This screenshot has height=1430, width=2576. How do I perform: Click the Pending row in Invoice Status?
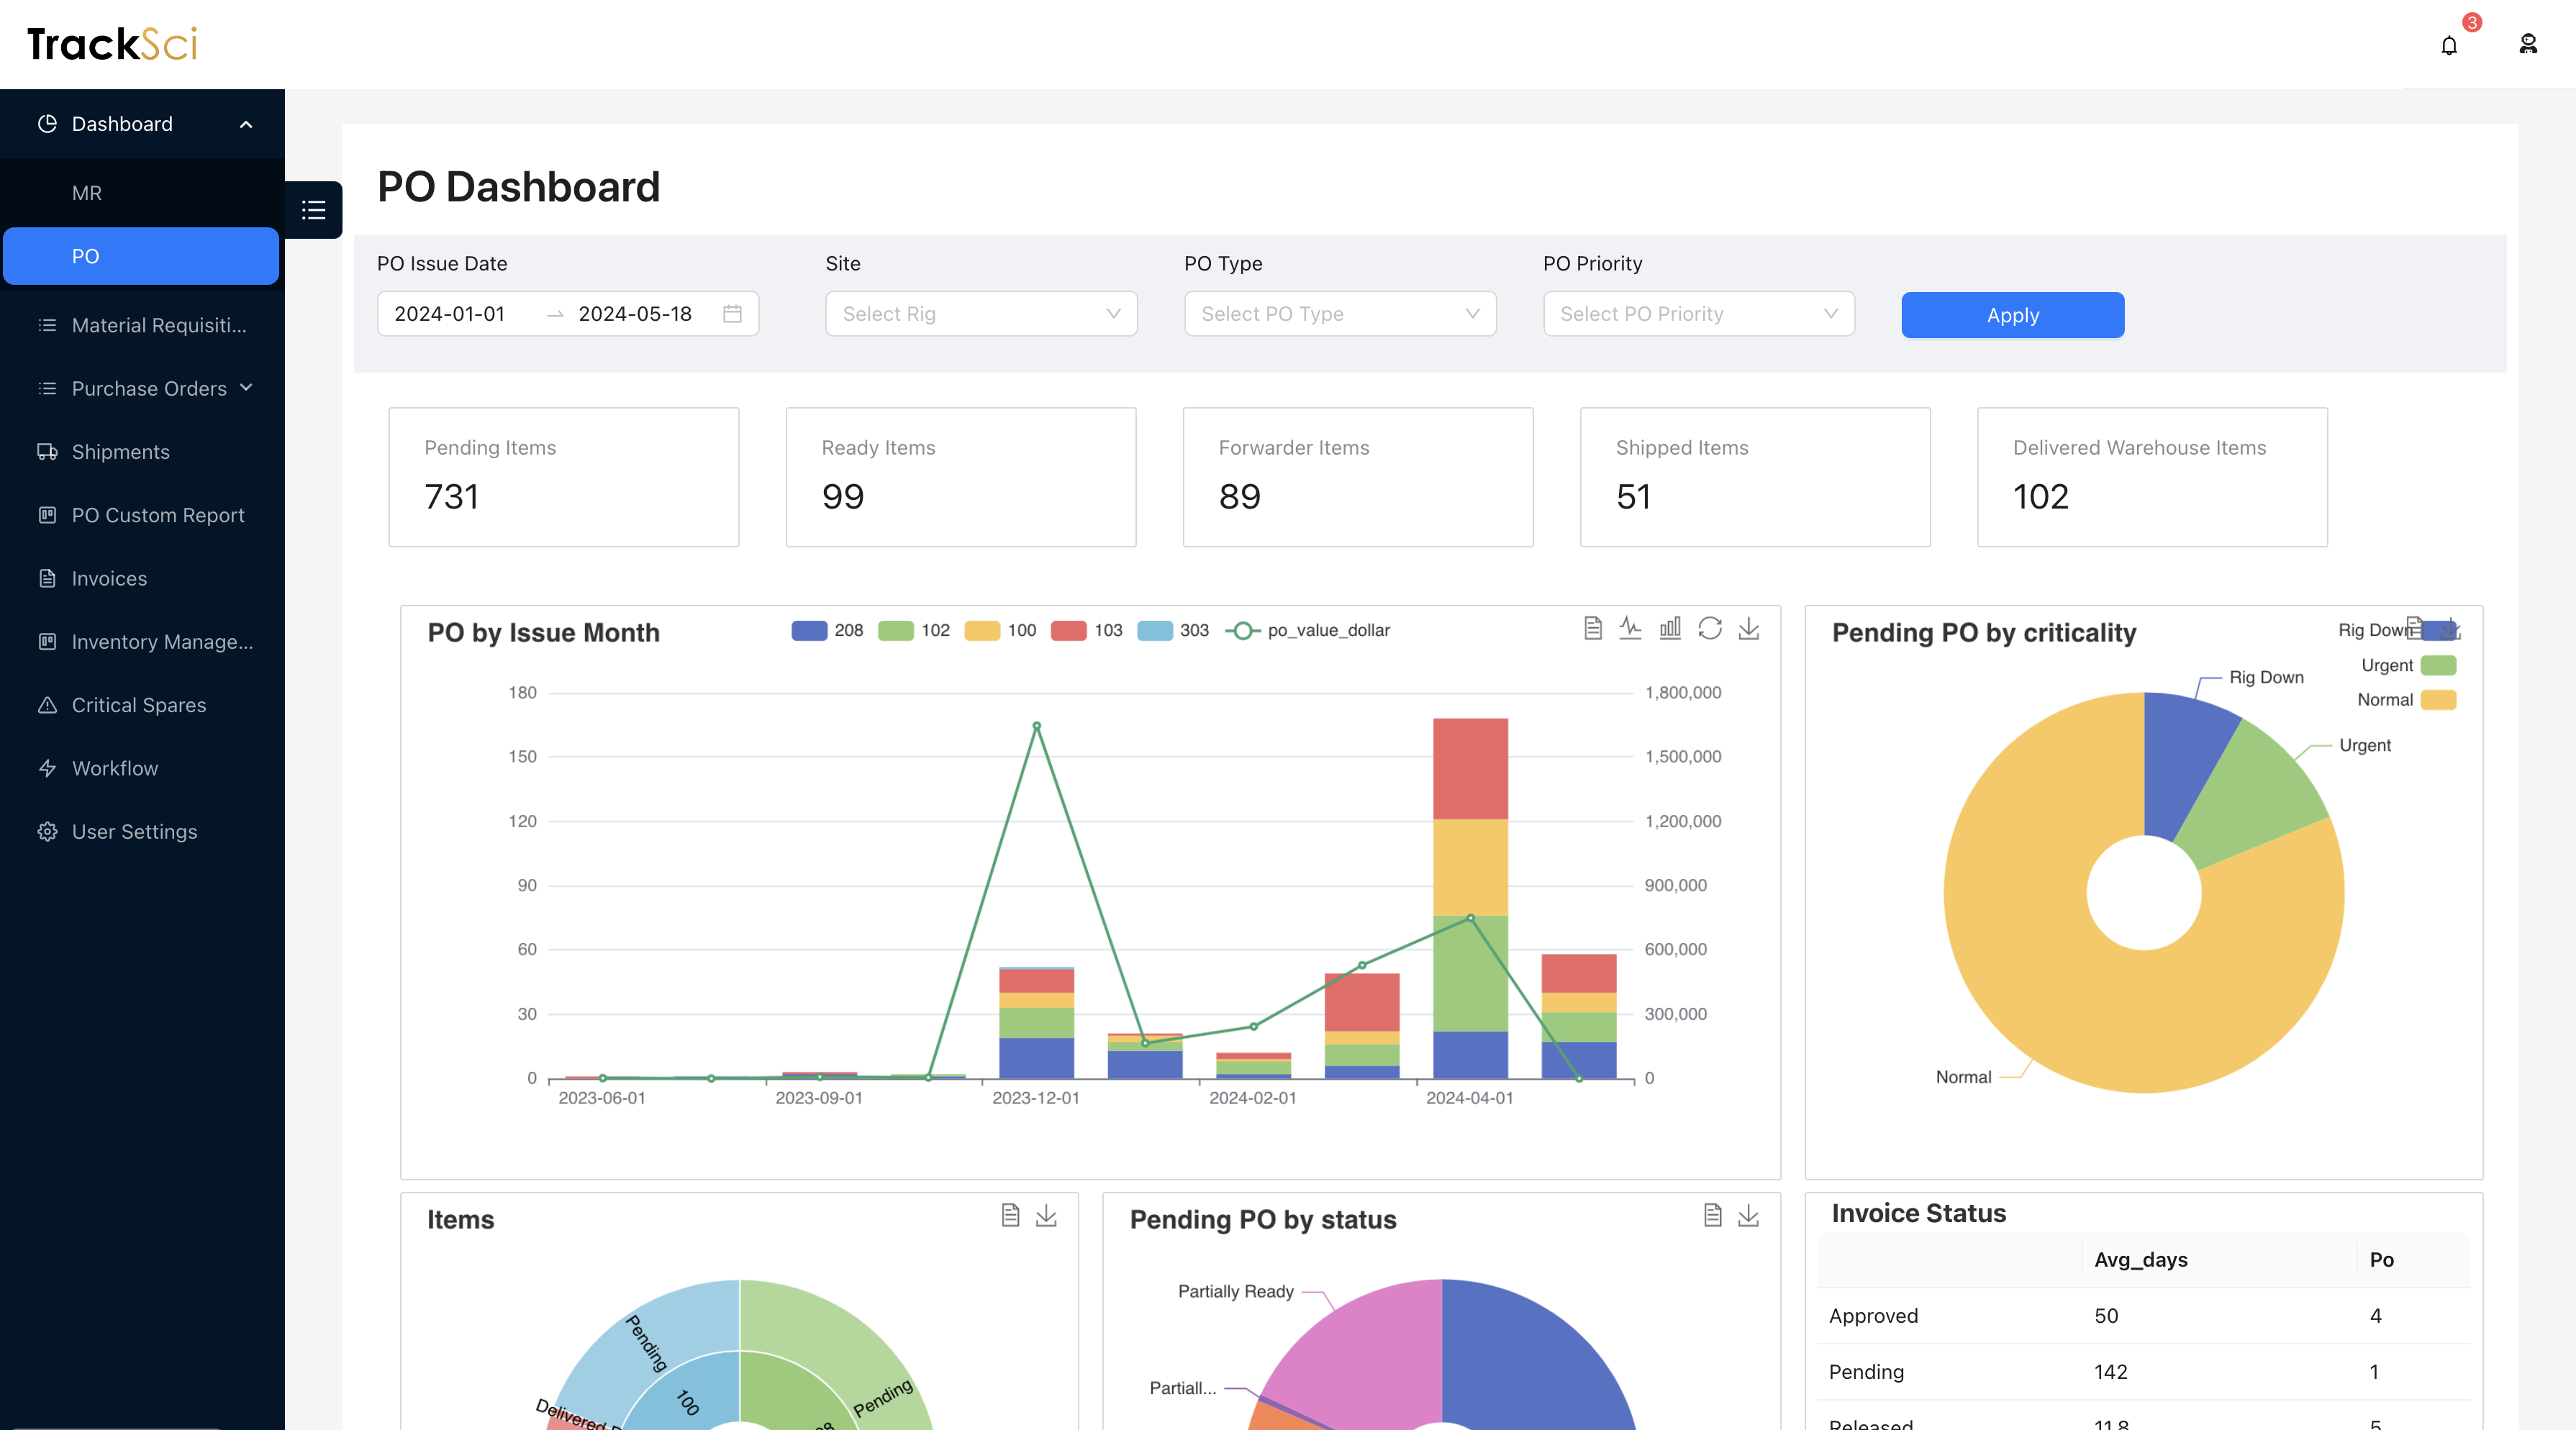2143,1372
